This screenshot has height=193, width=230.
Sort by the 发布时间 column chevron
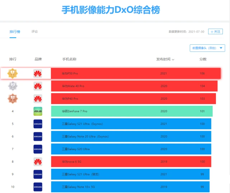click(x=173, y=60)
